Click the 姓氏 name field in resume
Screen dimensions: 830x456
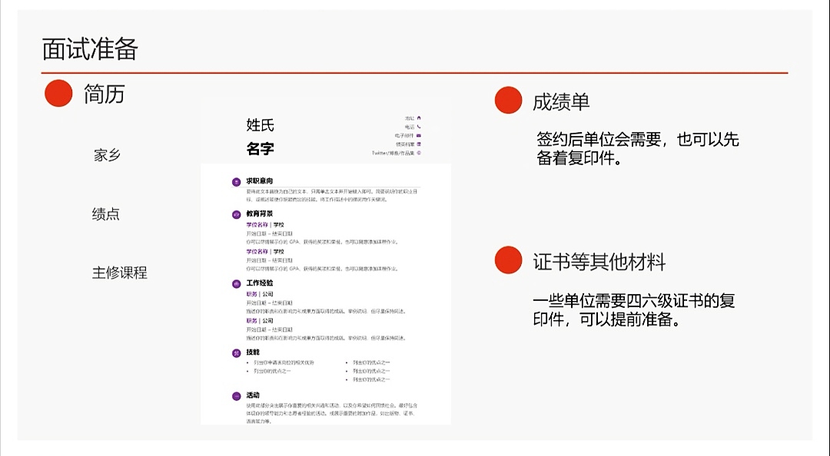tap(260, 125)
